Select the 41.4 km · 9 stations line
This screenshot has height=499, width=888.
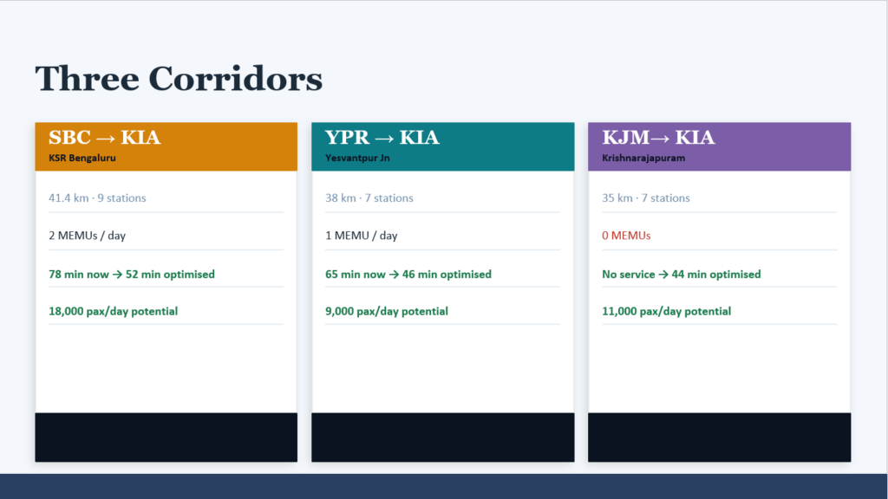97,198
